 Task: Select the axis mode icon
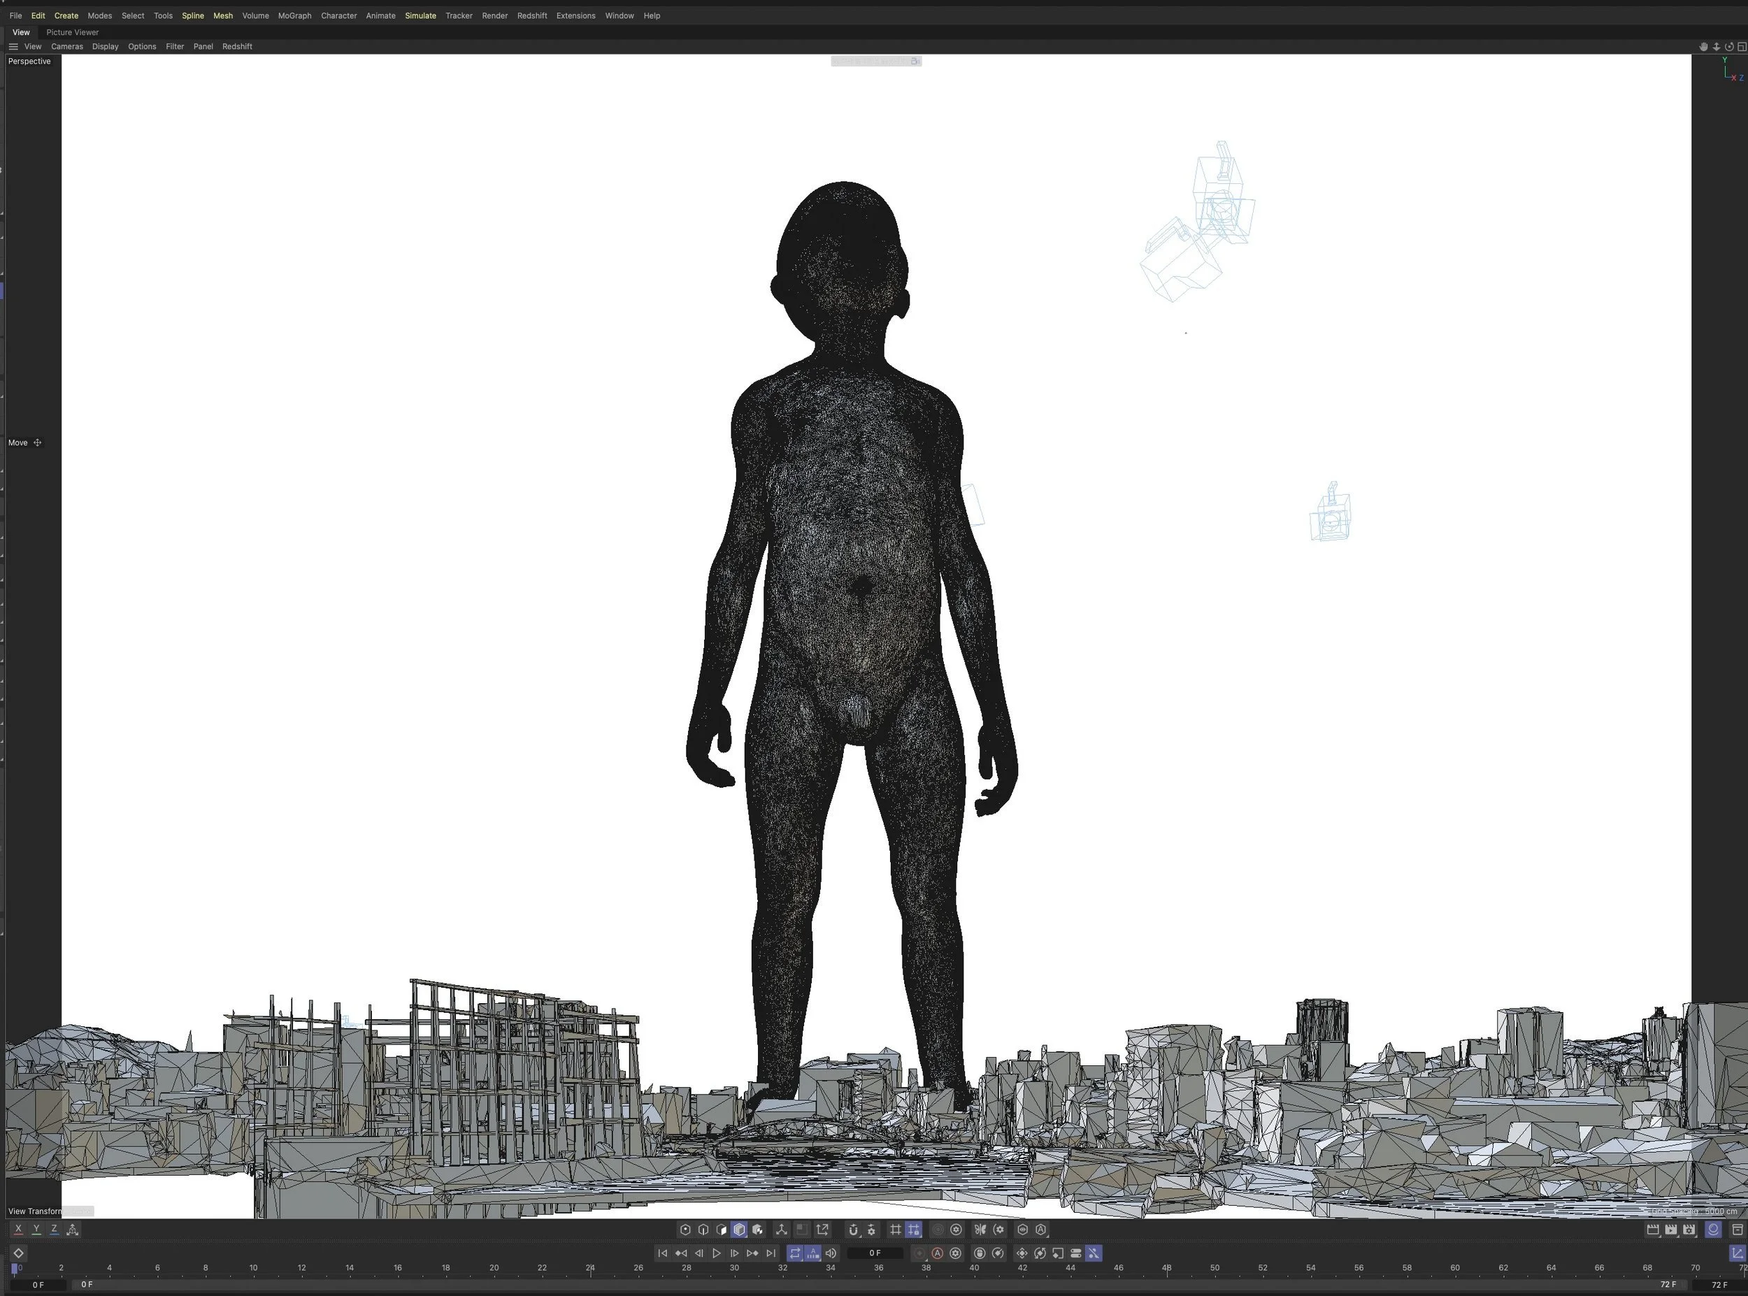(780, 1230)
